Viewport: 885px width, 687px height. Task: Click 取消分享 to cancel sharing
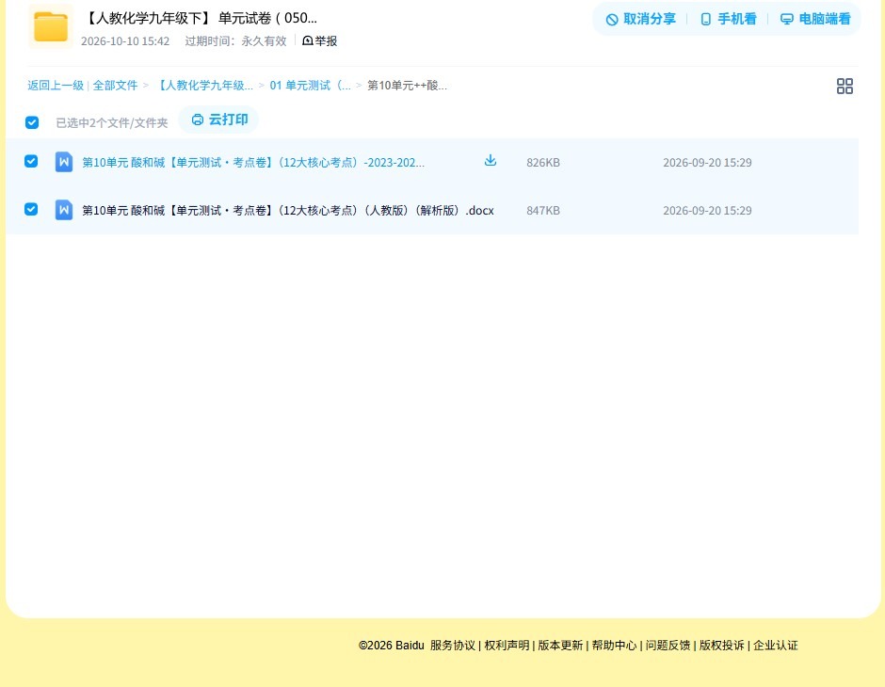point(640,19)
